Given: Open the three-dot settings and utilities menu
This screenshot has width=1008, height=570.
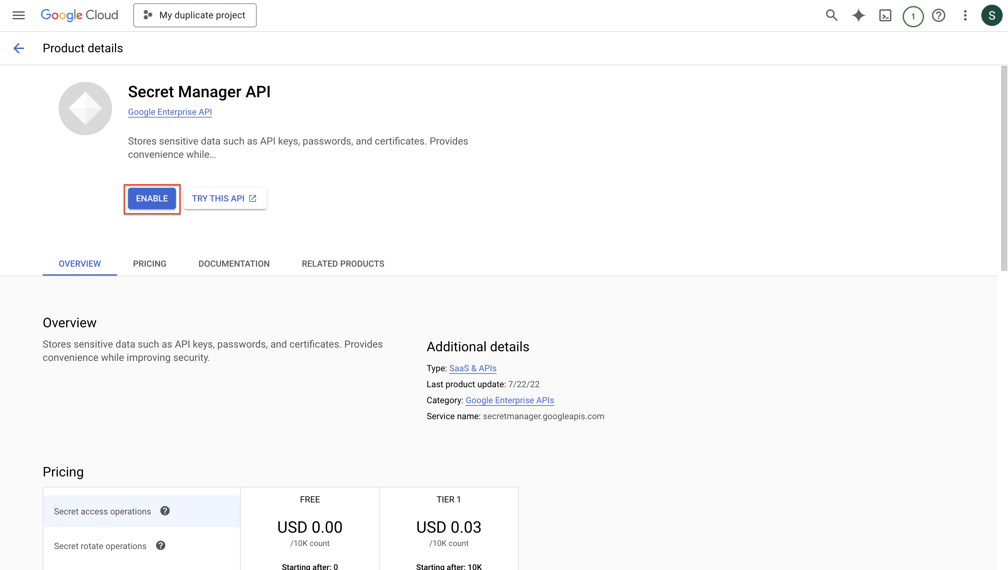Looking at the screenshot, I should [x=965, y=15].
